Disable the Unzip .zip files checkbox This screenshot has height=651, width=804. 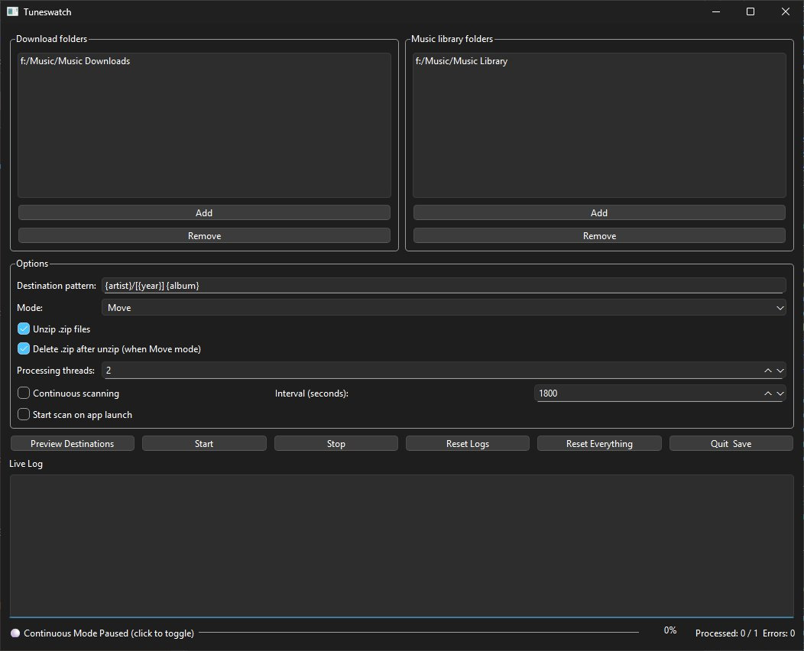(x=24, y=329)
